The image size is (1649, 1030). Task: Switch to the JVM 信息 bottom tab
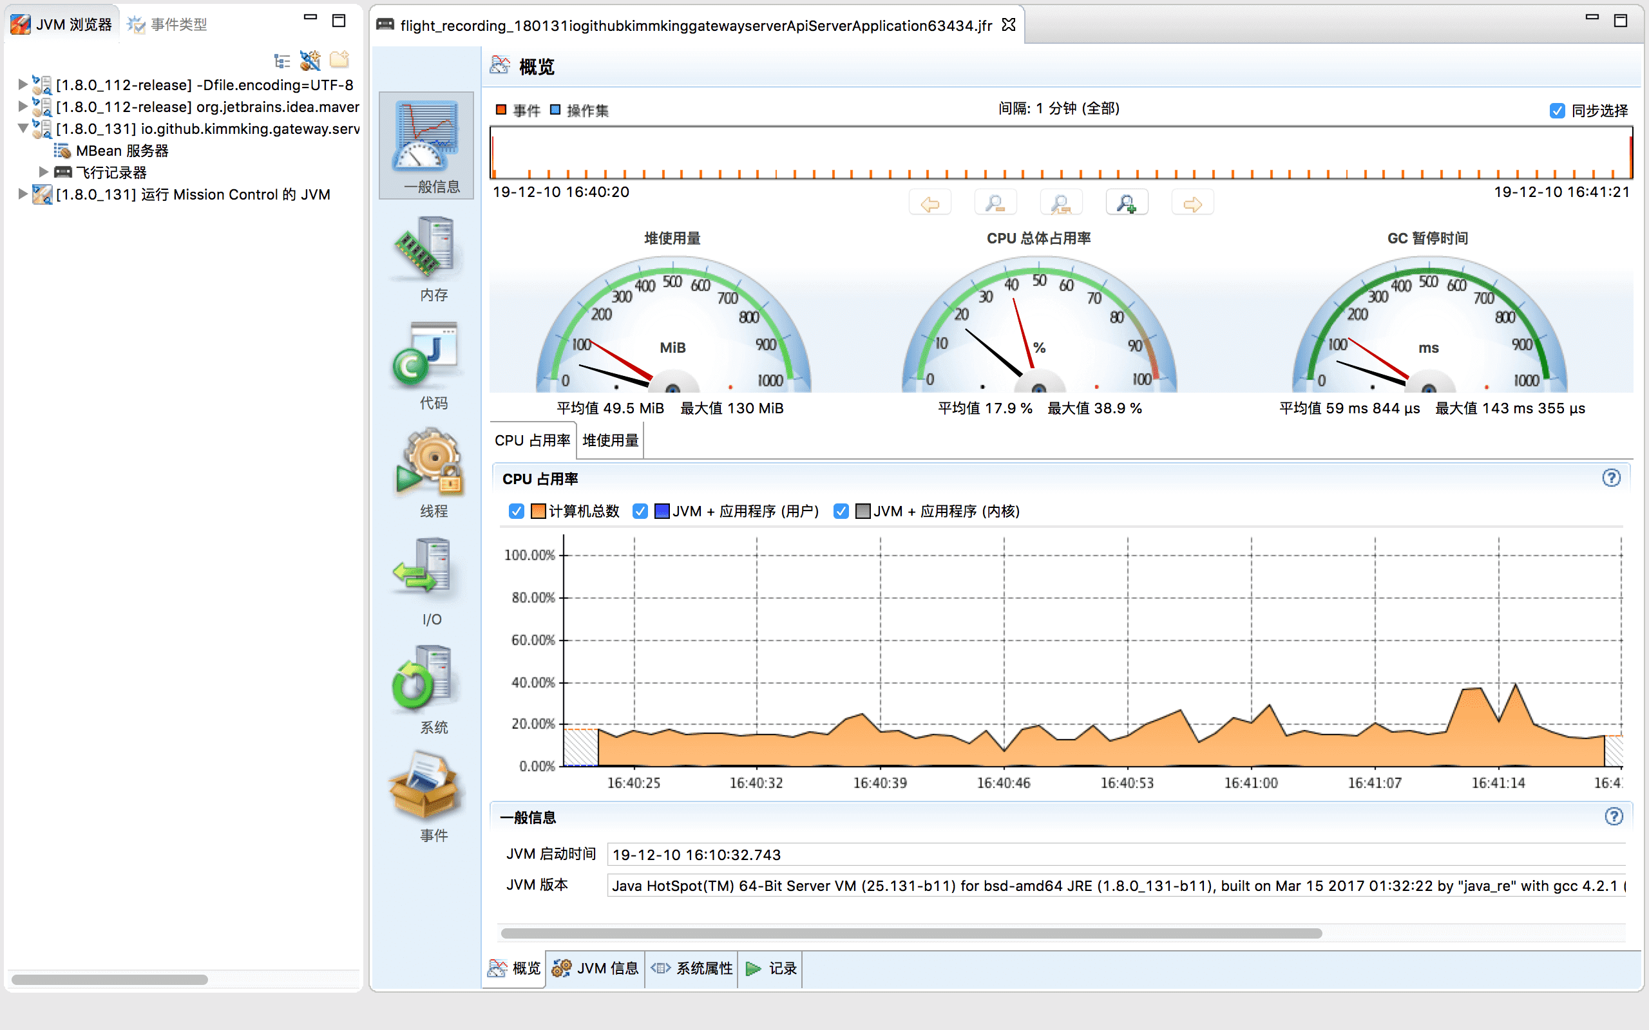coord(596,968)
